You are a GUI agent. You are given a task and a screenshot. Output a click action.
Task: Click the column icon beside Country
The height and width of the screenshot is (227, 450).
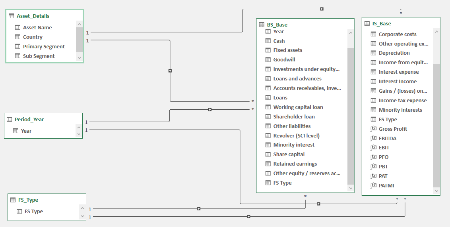coord(17,37)
